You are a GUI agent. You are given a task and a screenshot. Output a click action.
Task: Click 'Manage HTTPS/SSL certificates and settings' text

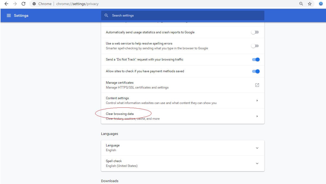(137, 87)
